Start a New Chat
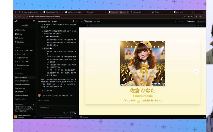The height and width of the screenshot is (132, 213). [x=25, y=26]
